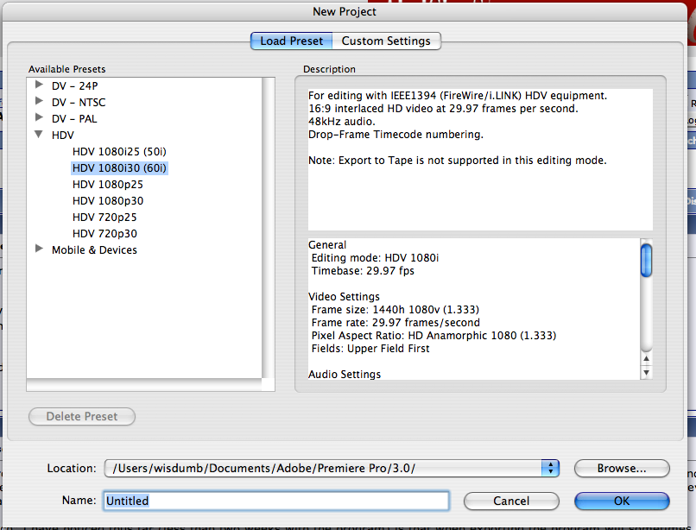This screenshot has width=696, height=530.
Task: Click the Browse... button
Action: click(621, 469)
